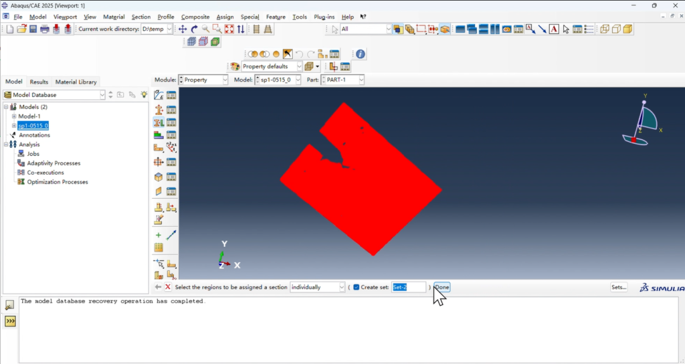Open the File menu
Viewport: 685px width, 364px height.
click(x=18, y=16)
